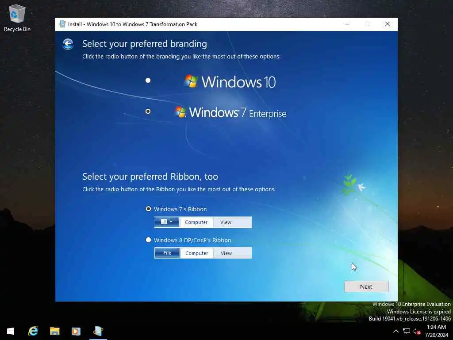Screen dimensions: 453x340
Task: Click Computer tab in Windows 8 Ribbon preview
Action: click(x=197, y=253)
